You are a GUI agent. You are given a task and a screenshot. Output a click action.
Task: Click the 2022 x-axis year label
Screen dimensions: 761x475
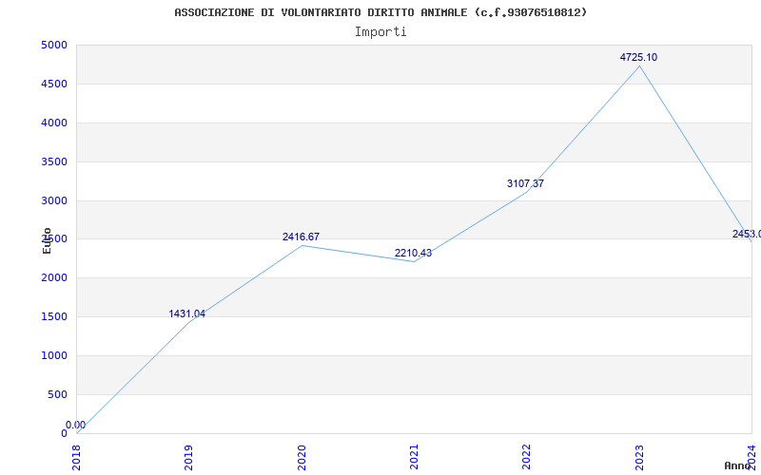point(527,457)
